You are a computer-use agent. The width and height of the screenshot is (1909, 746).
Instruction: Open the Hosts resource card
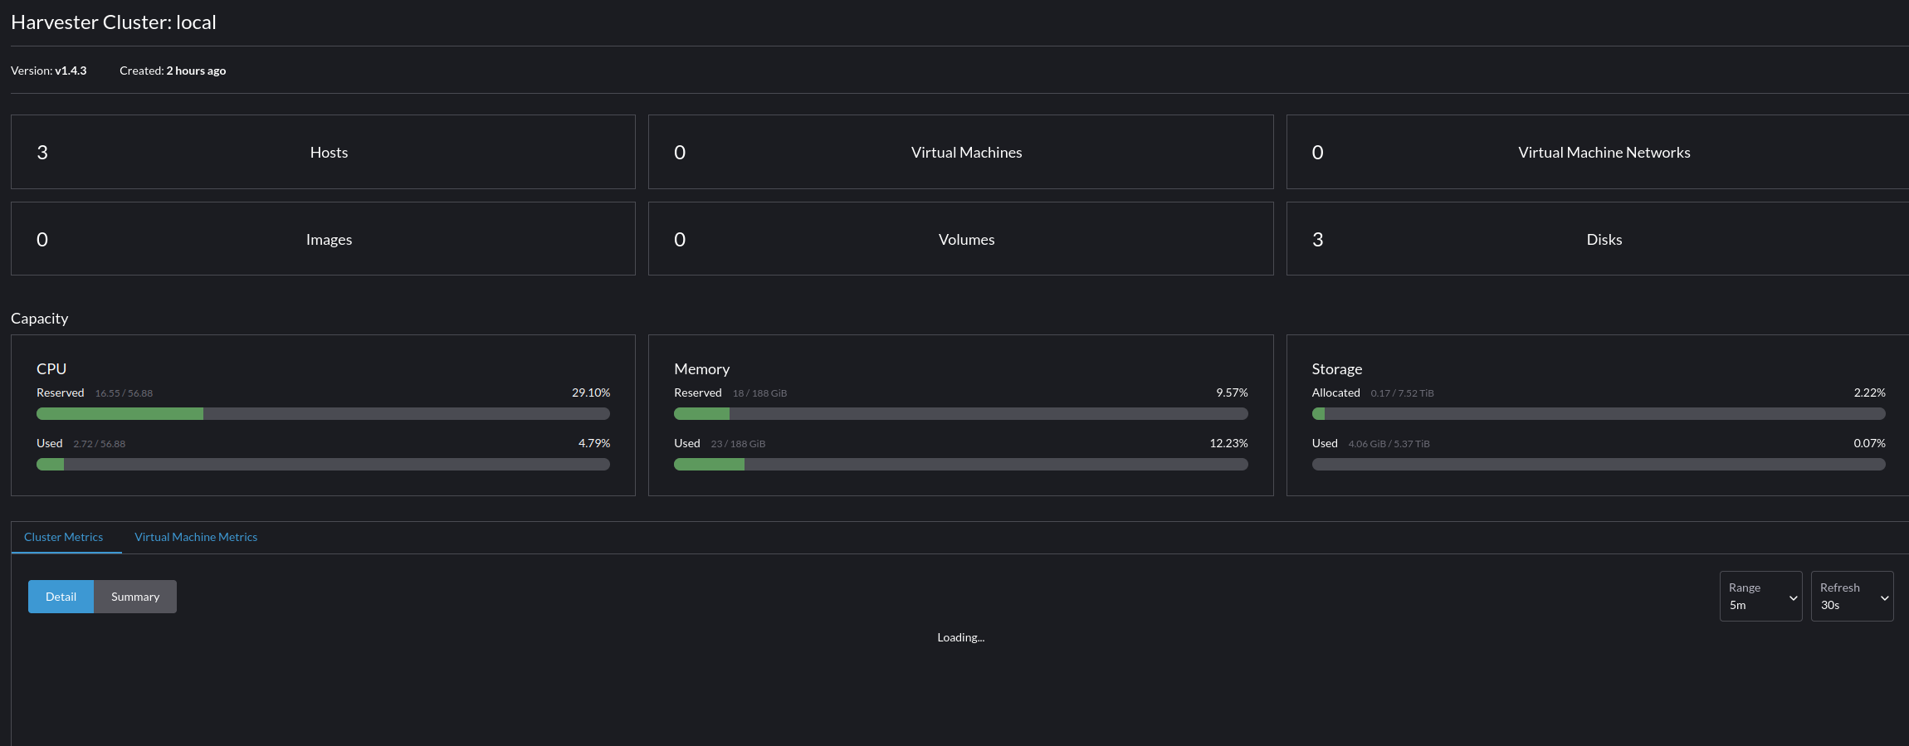[x=323, y=152]
